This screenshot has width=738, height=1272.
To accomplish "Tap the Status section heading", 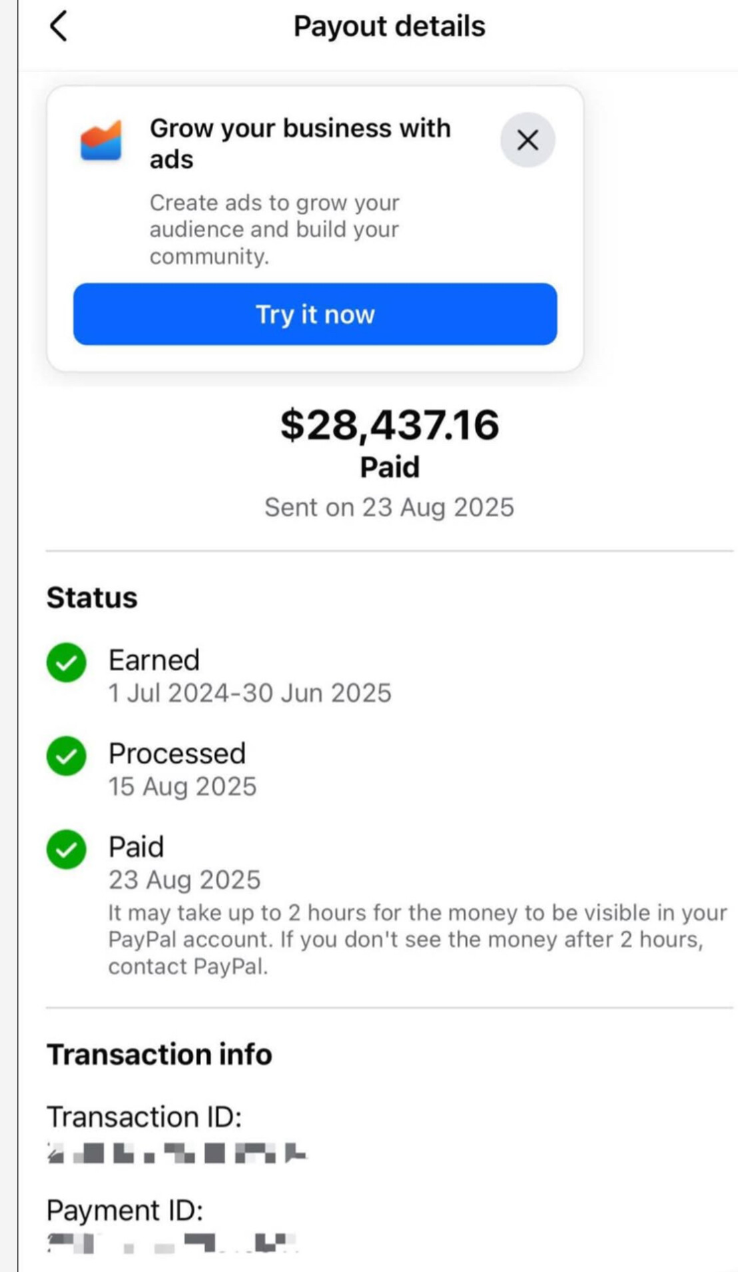I will (92, 598).
